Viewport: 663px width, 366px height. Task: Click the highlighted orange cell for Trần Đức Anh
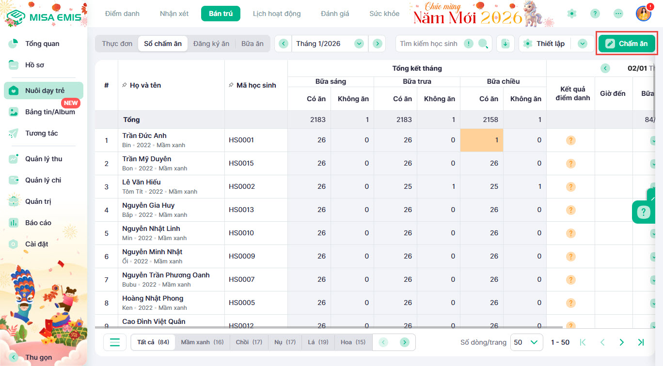(x=481, y=140)
